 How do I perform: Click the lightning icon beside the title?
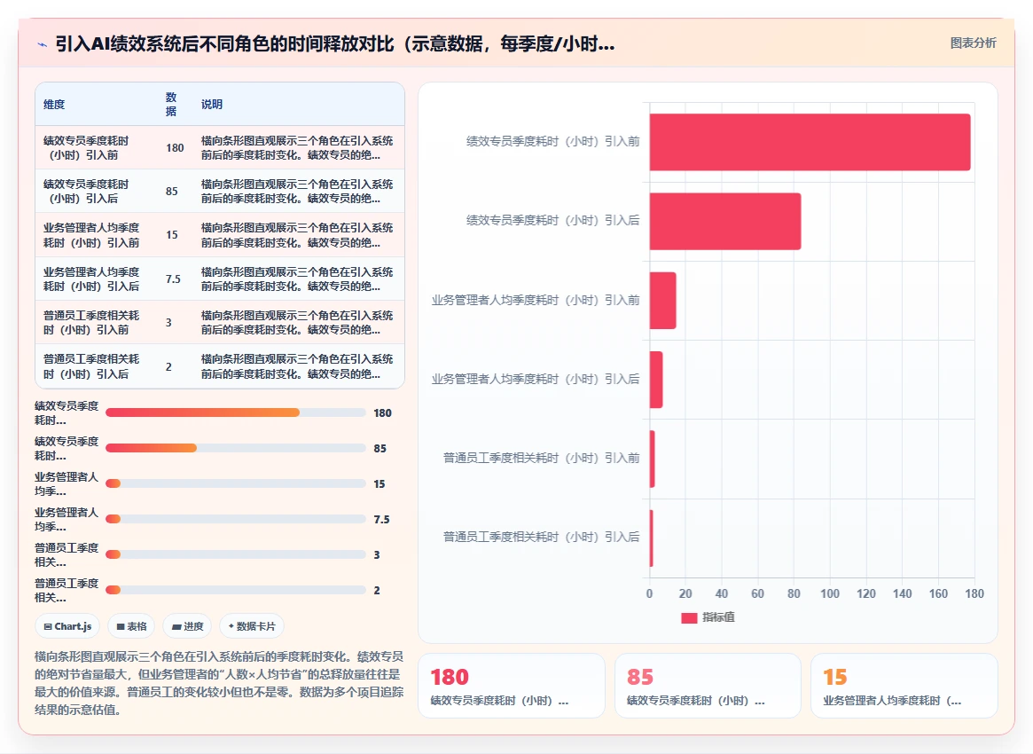(x=43, y=45)
